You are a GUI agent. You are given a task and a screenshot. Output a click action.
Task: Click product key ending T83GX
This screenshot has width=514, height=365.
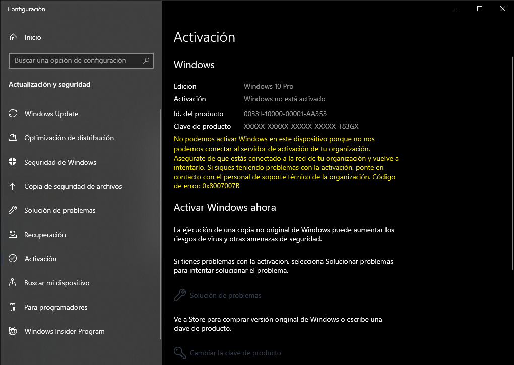(x=301, y=126)
